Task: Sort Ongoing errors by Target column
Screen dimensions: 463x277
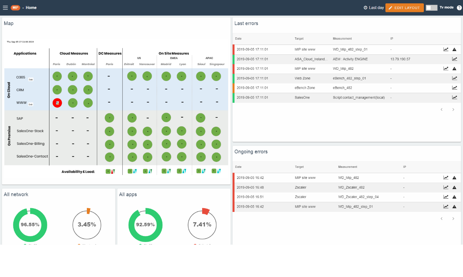Action: [299, 167]
